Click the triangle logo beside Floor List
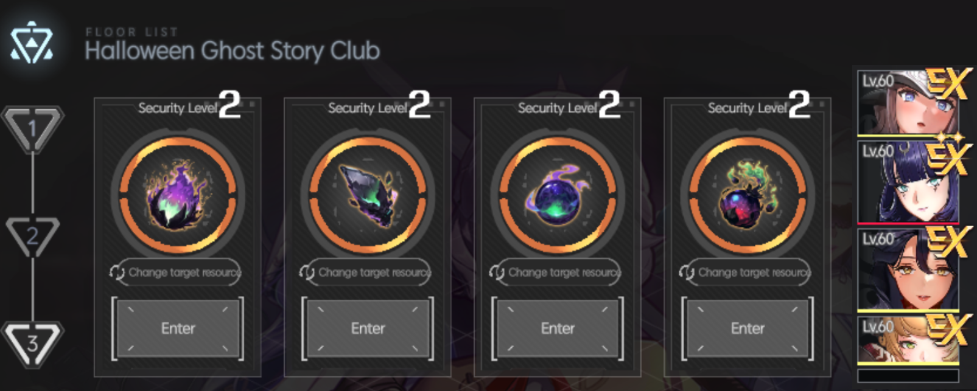977x391 pixels. tap(32, 43)
